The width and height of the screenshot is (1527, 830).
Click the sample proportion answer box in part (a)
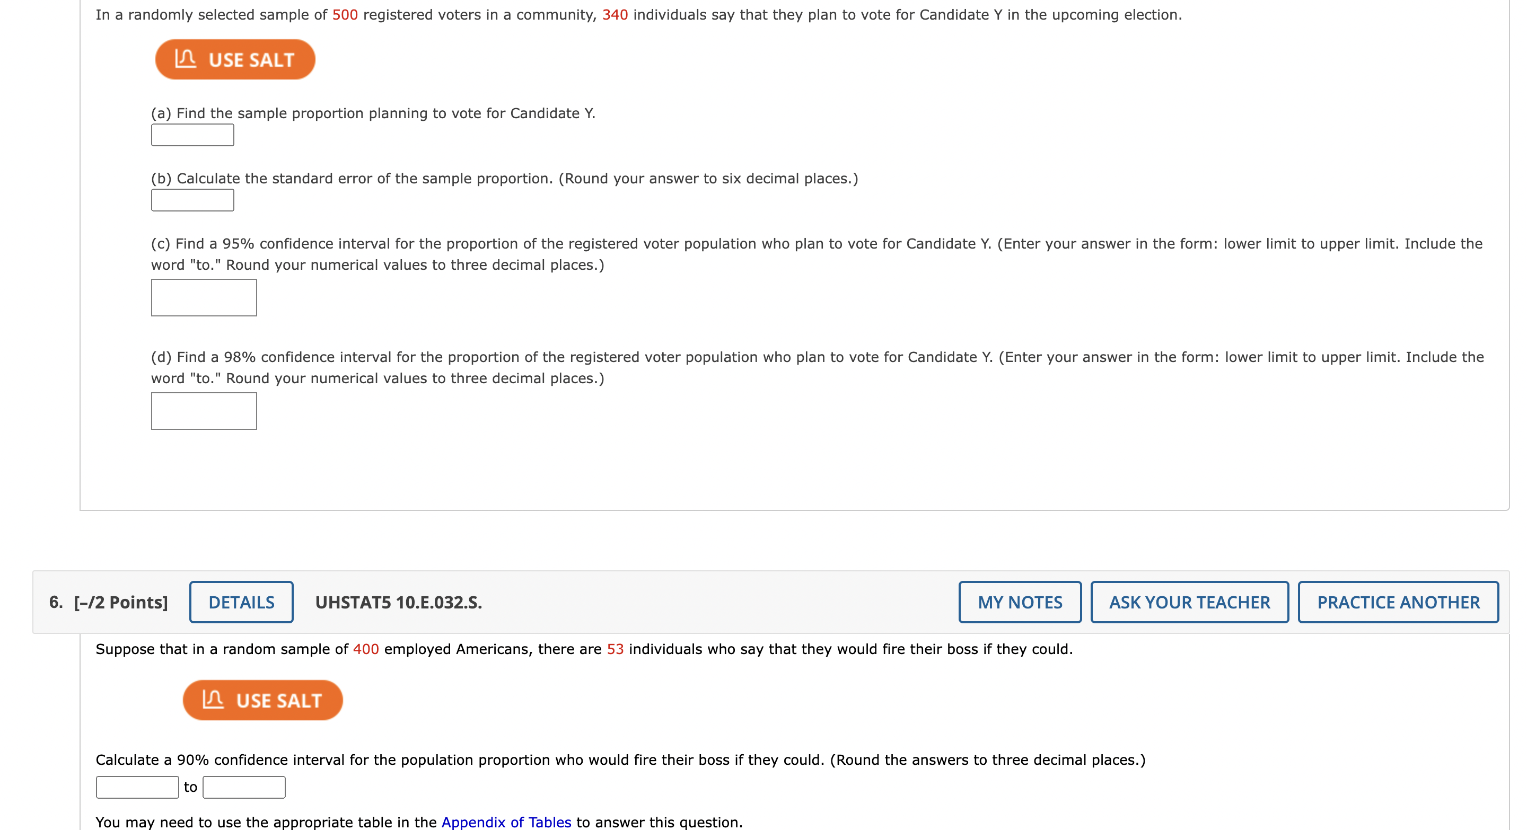click(x=192, y=135)
